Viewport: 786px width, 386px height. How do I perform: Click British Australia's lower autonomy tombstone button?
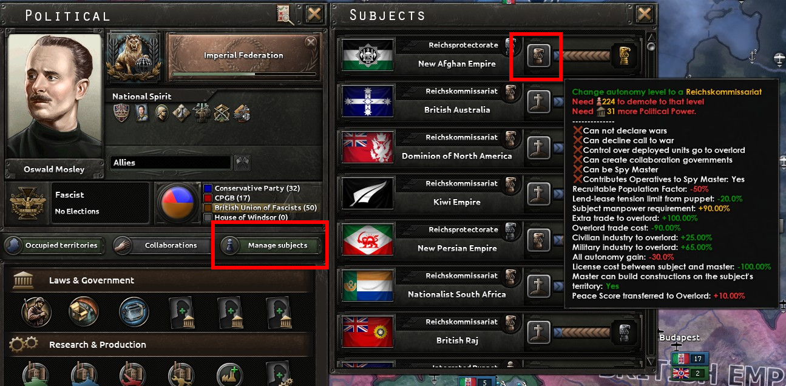coord(538,102)
